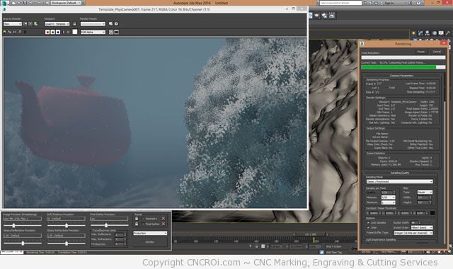Viewport: 453px width, 269px height.
Task: Click the lock icon beside Final Gather
Action: (137, 224)
